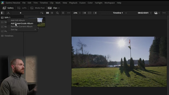
Task: Click the expand gallery view icon
Action: (63, 13)
